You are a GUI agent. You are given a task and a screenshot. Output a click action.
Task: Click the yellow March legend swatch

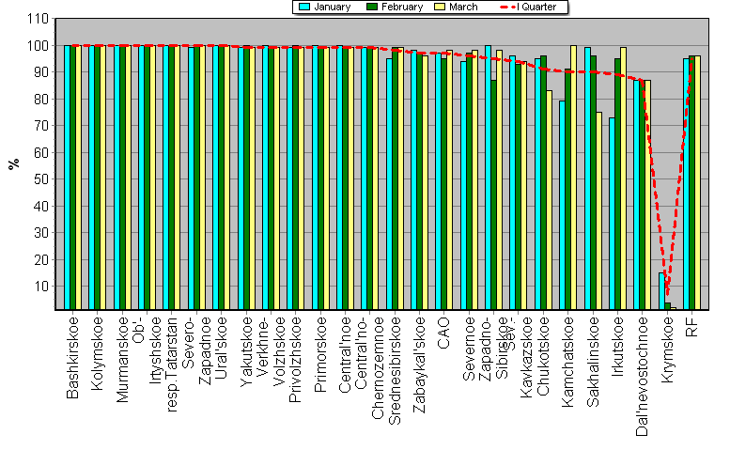440,7
